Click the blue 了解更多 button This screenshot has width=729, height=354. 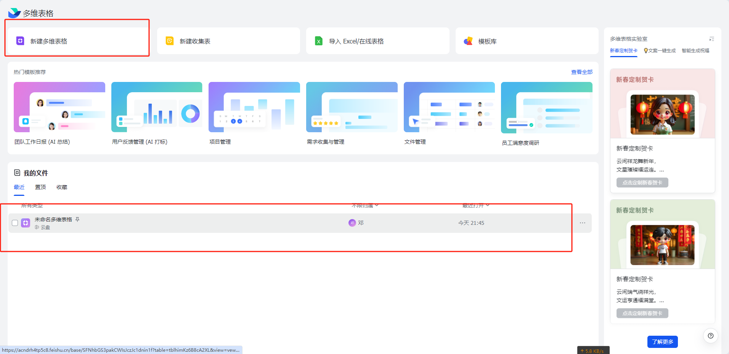pos(662,342)
